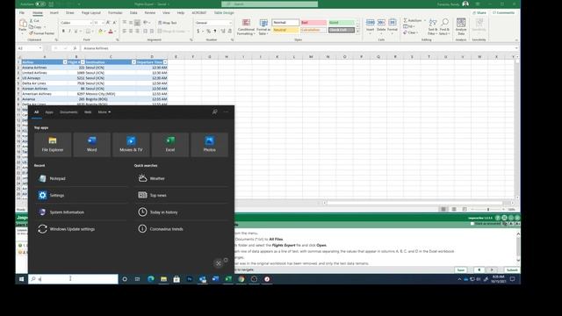The width and height of the screenshot is (562, 316).
Task: Click the Percent Style button
Action: click(208, 32)
